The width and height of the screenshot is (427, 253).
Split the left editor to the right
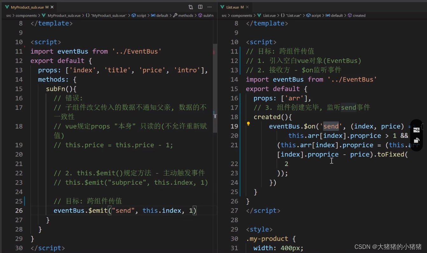point(200,7)
